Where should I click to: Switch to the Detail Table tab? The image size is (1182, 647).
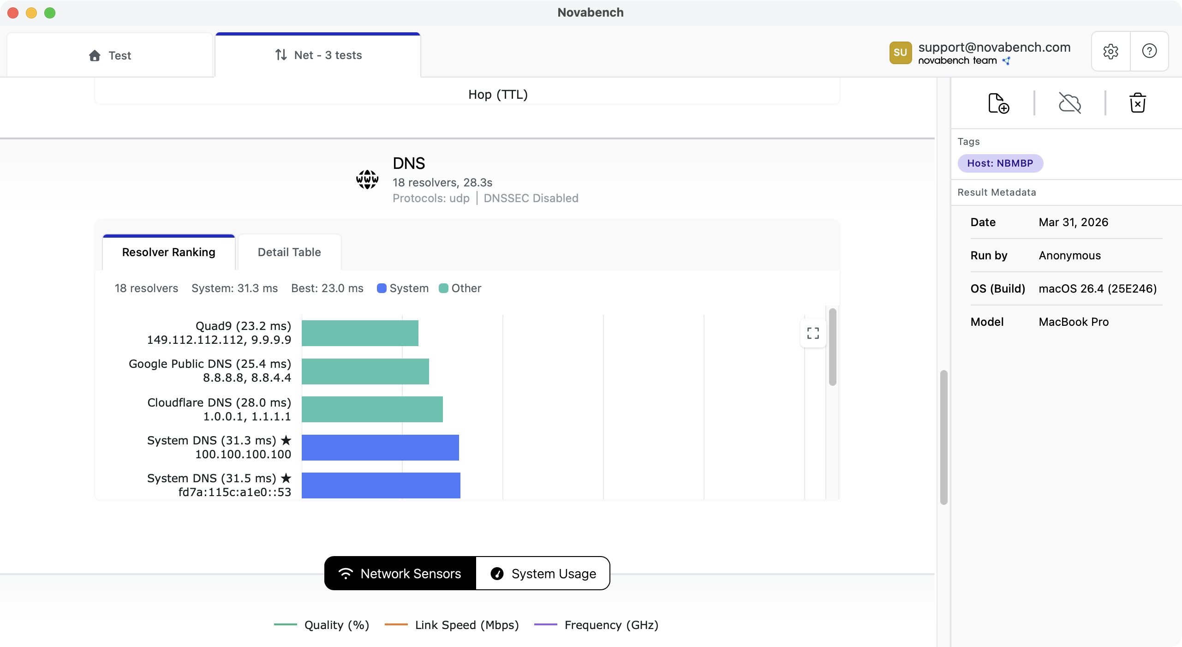pyautogui.click(x=289, y=252)
